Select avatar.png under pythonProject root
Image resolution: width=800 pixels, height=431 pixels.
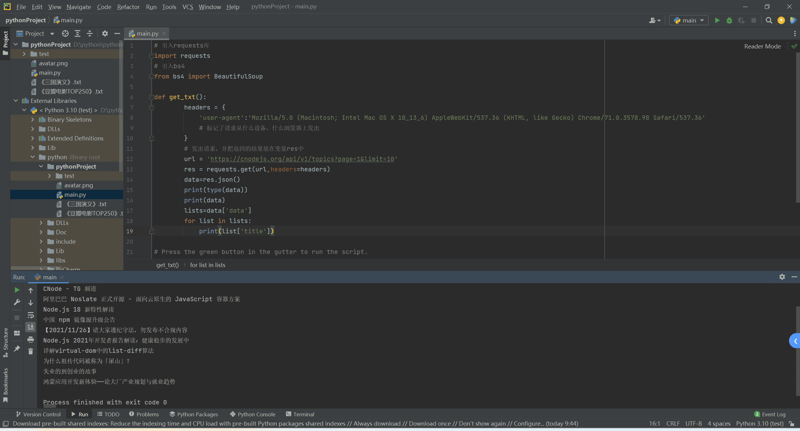53,63
